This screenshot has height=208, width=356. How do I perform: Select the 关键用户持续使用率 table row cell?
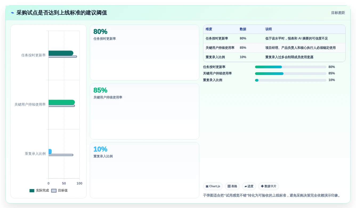pyautogui.click(x=220, y=48)
